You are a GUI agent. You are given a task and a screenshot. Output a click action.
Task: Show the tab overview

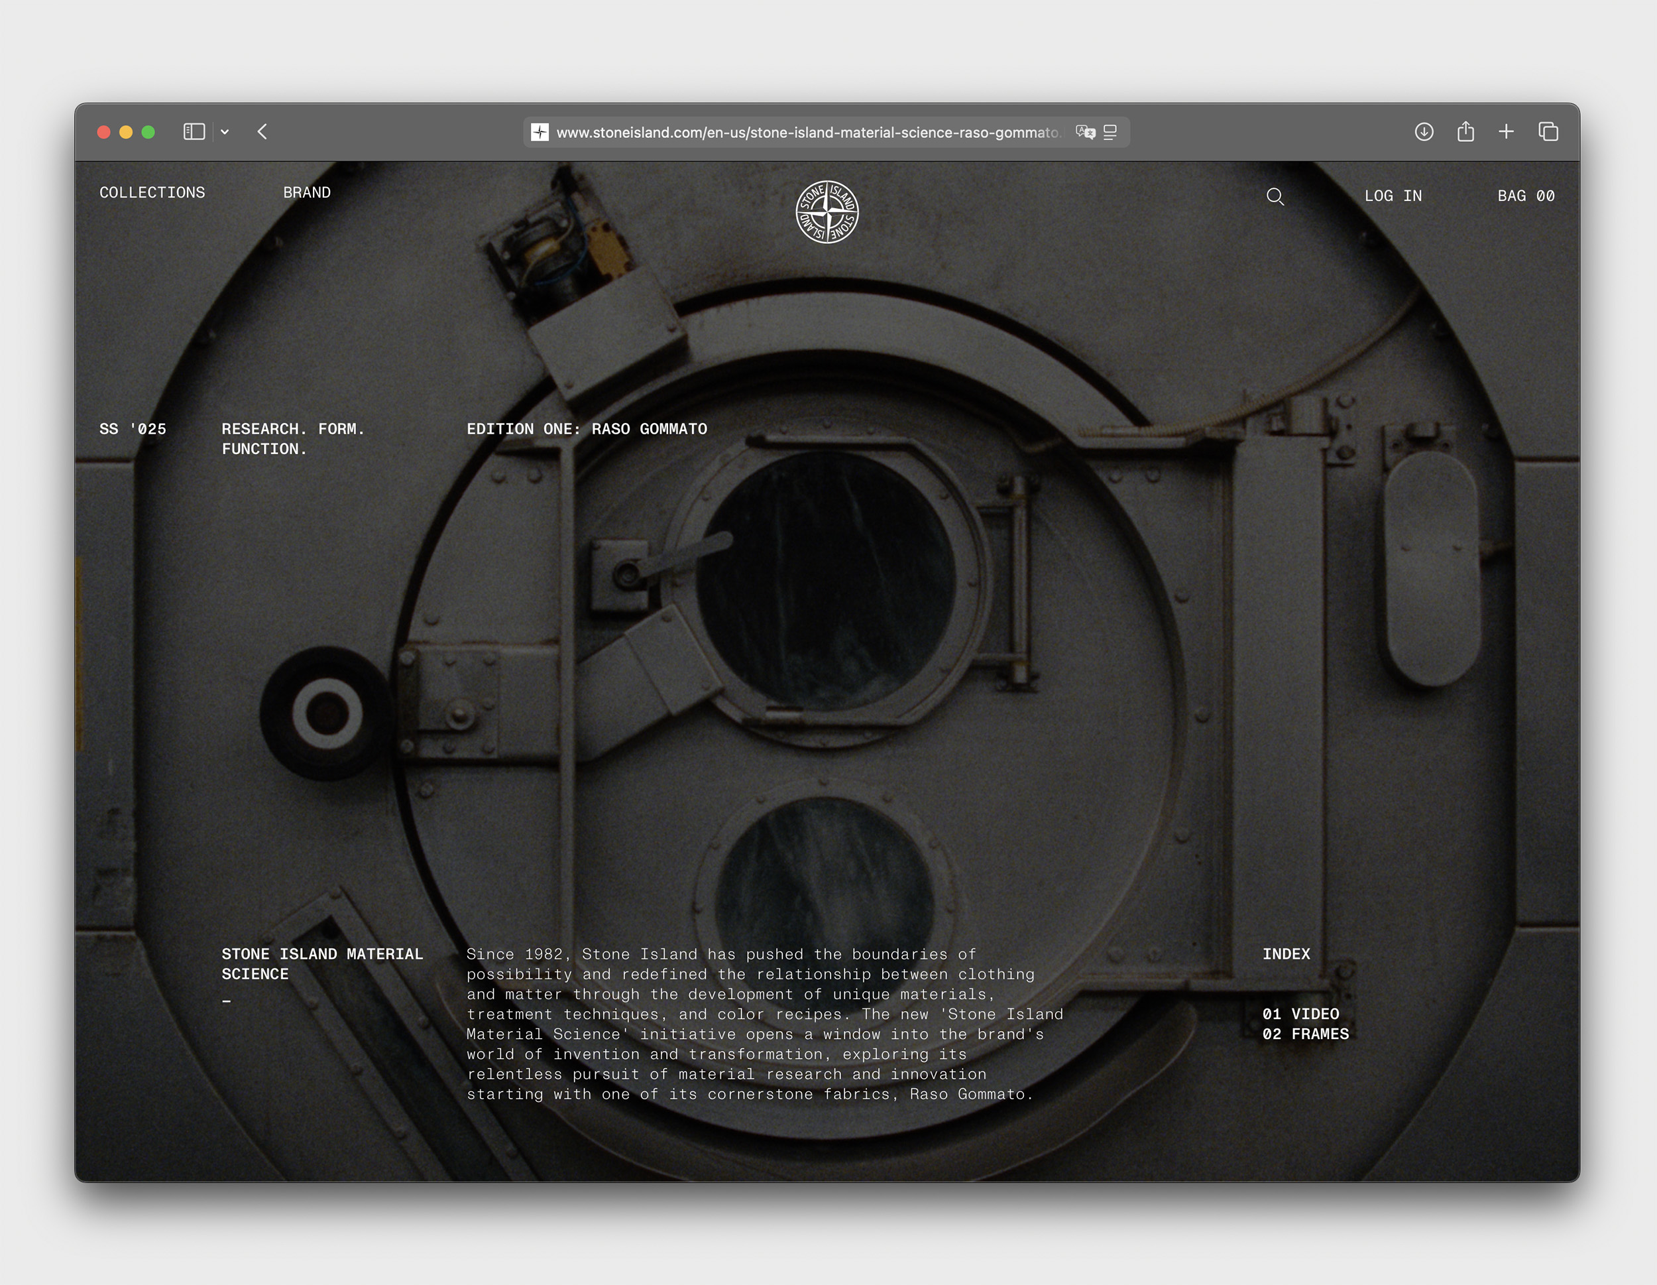pyautogui.click(x=1548, y=132)
